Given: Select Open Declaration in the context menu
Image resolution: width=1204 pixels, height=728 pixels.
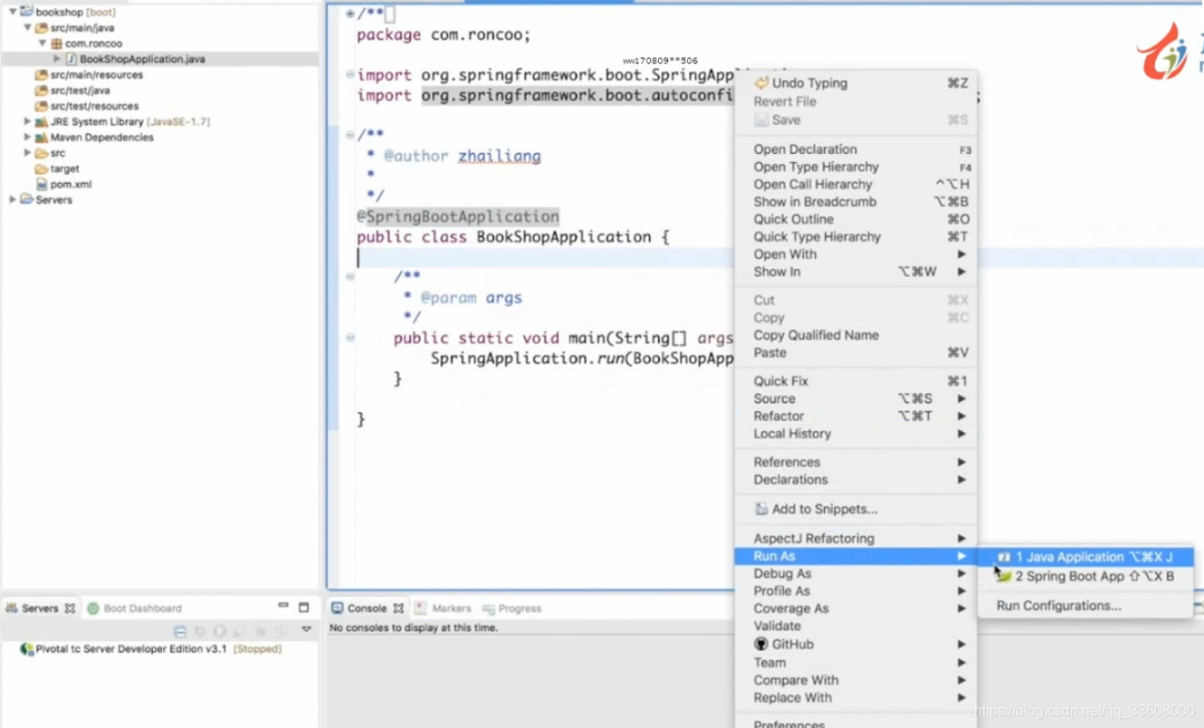Looking at the screenshot, I should pos(855,149).
